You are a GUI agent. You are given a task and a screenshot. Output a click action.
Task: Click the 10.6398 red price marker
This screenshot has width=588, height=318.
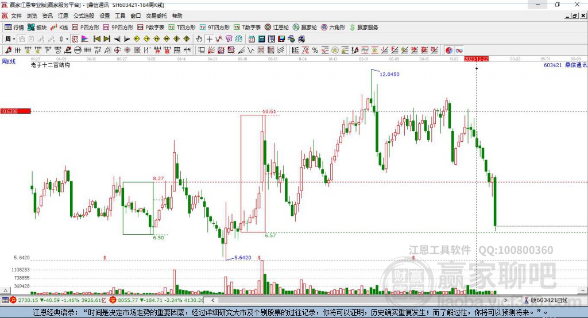tap(16, 111)
